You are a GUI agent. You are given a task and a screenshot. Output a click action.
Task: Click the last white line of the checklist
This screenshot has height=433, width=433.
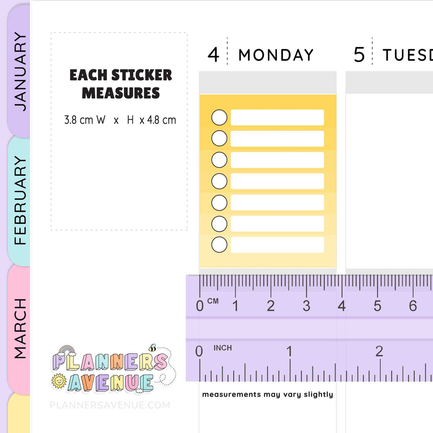pos(277,245)
